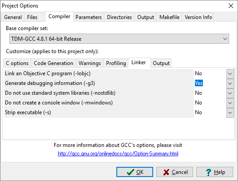
Task: Expand the Link Objective C program dropdown
Action: pyautogui.click(x=230, y=74)
